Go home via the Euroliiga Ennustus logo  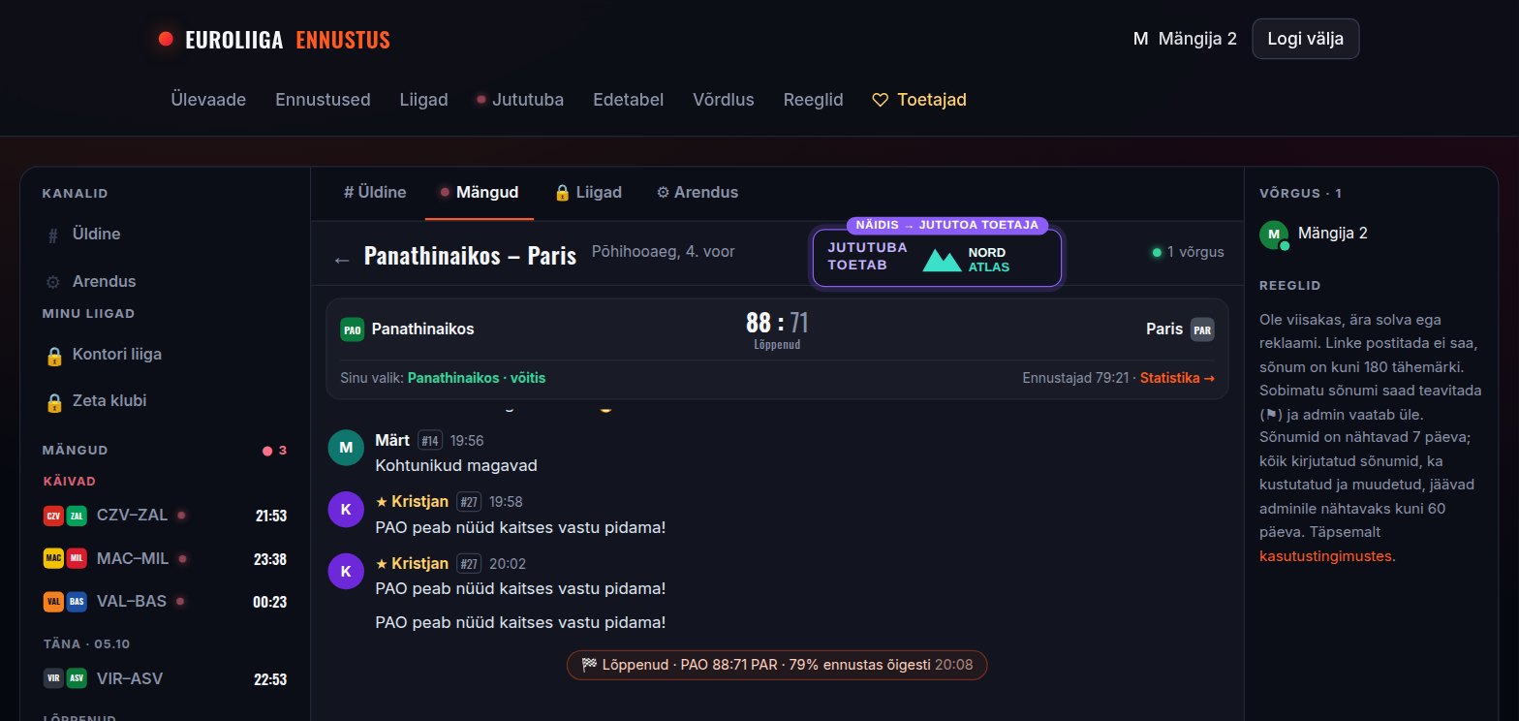point(274,40)
